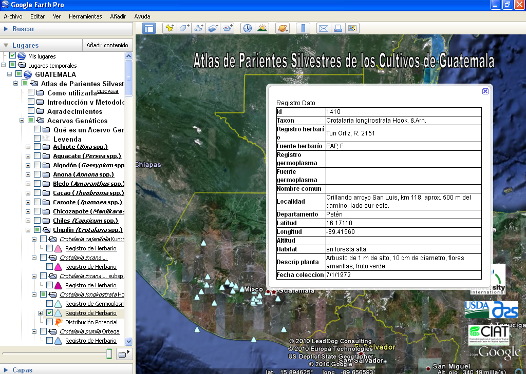Click the places list scroll up arrow
This screenshot has width=526, height=374.
coord(128,56)
